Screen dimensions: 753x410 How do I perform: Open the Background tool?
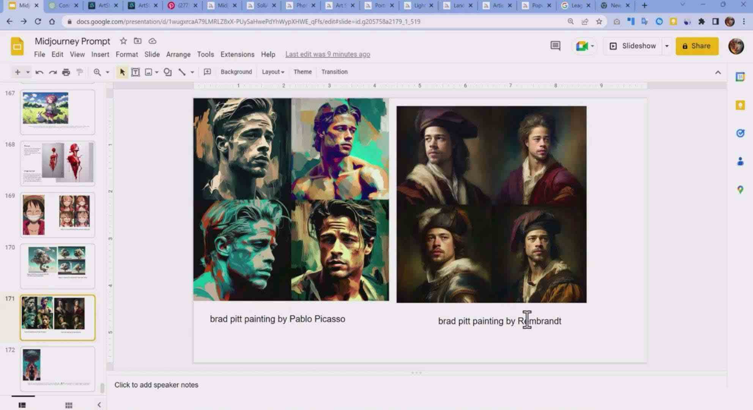click(236, 72)
